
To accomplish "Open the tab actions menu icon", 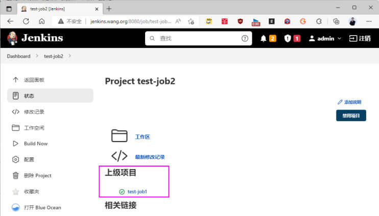I will click(9, 9).
